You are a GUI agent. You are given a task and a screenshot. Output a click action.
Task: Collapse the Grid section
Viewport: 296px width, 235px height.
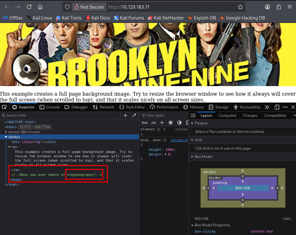coord(192,140)
